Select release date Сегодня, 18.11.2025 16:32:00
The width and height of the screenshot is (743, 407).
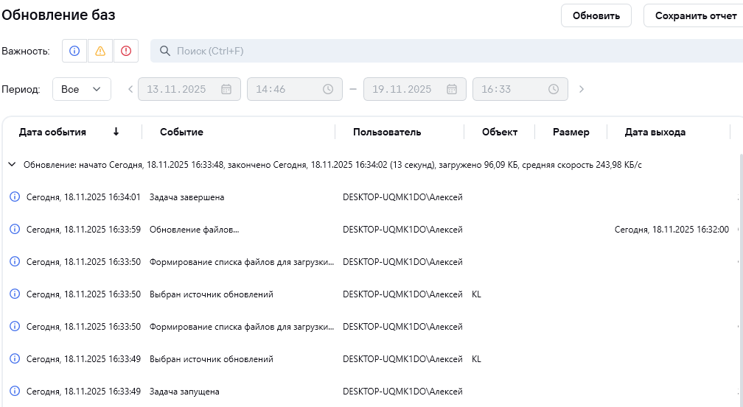pos(672,230)
